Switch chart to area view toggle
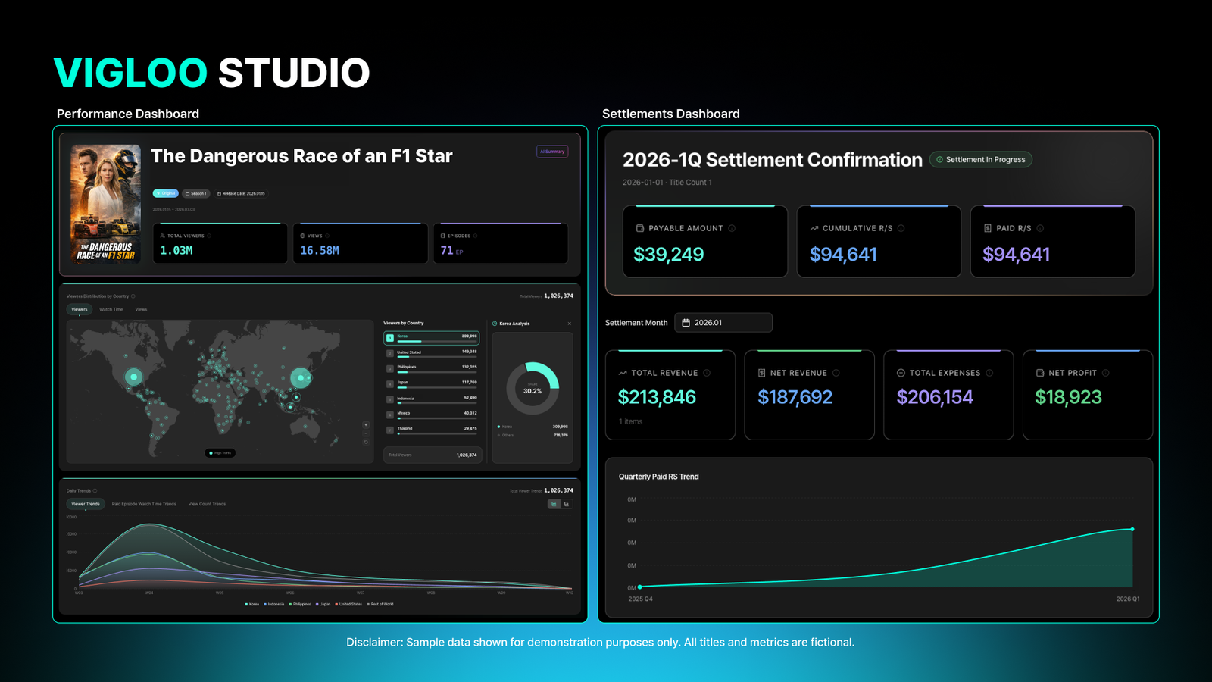The height and width of the screenshot is (682, 1212). click(554, 504)
